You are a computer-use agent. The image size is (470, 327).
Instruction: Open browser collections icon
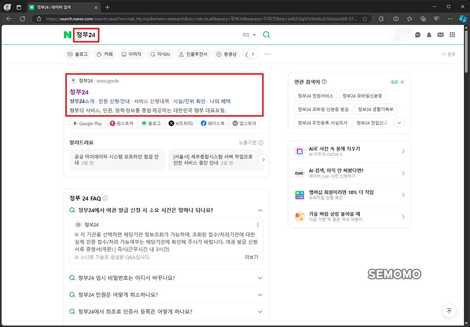coord(423,19)
